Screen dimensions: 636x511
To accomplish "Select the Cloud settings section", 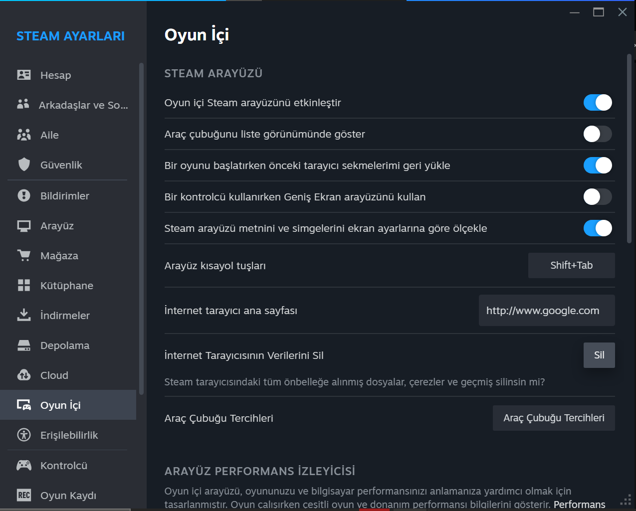I will tap(68, 375).
